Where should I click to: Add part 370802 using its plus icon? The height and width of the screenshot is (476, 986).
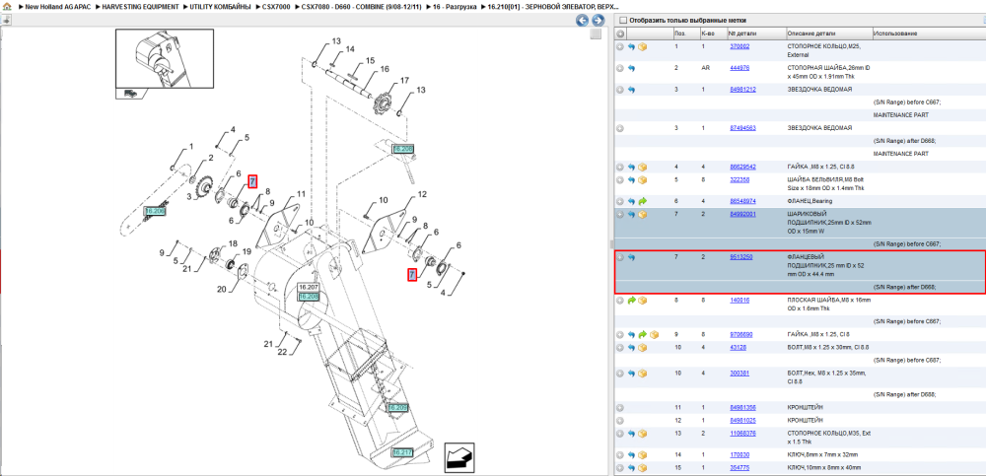point(620,46)
